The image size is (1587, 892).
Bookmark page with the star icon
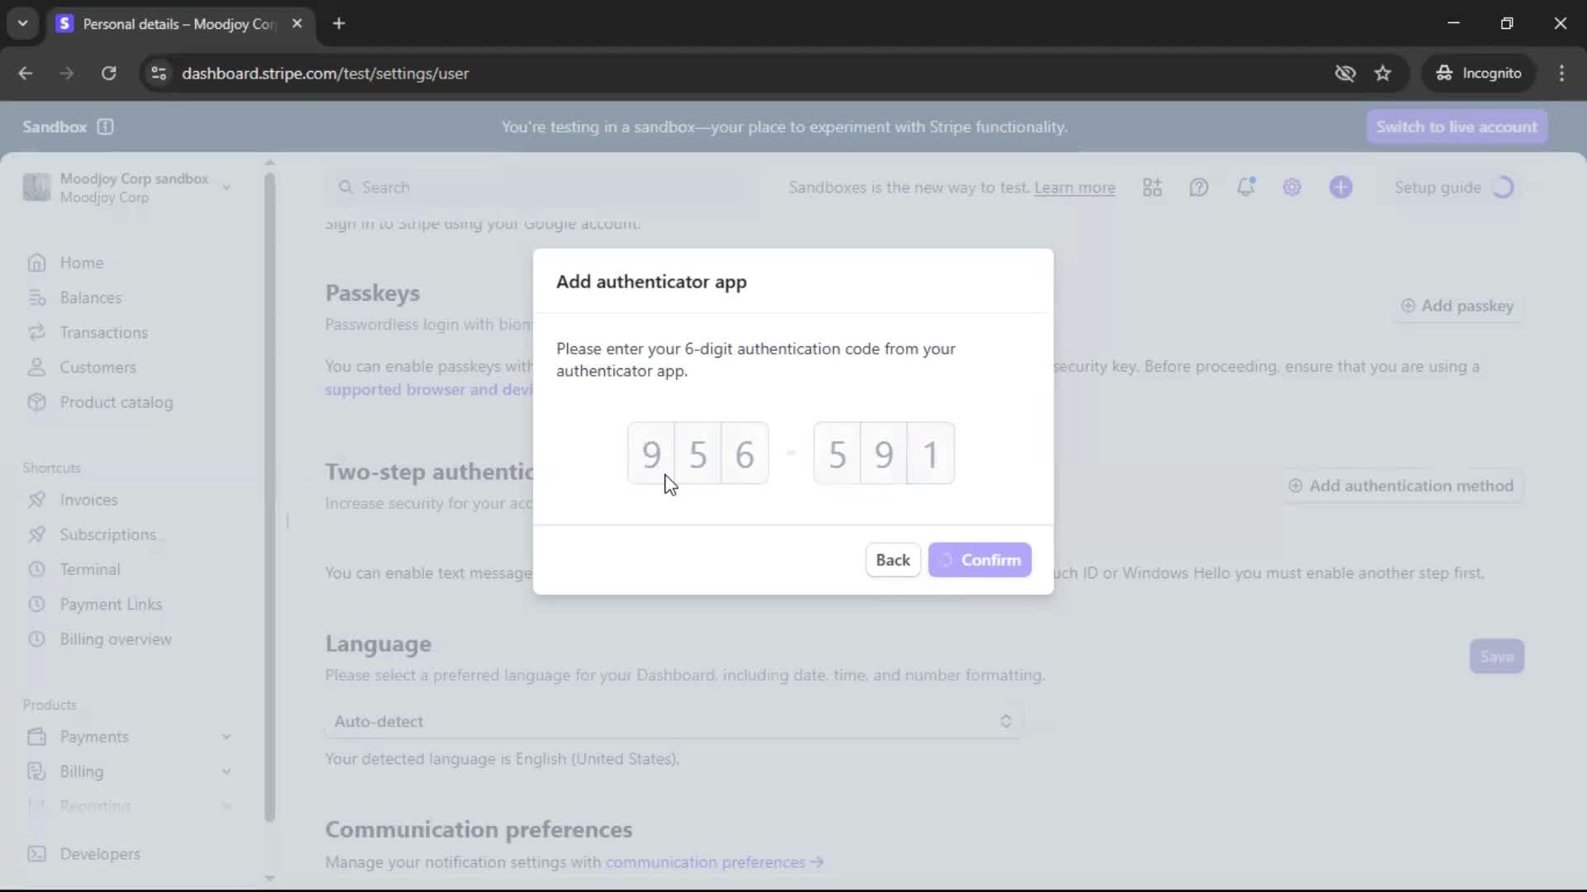tap(1383, 74)
